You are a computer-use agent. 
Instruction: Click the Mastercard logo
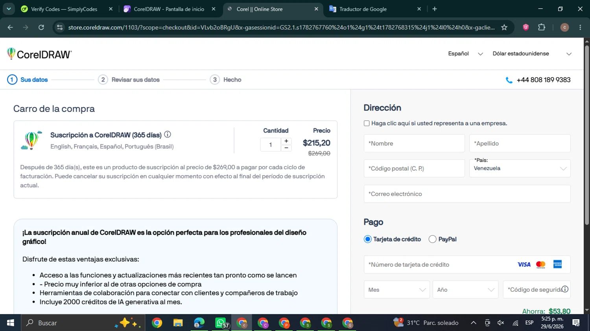(x=541, y=265)
